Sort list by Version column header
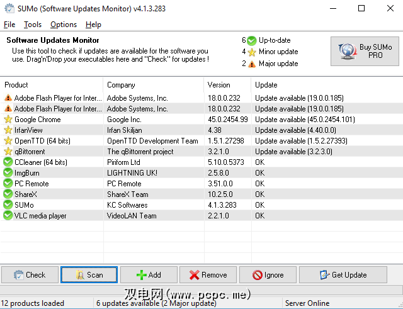The height and width of the screenshot is (309, 403). pos(228,85)
